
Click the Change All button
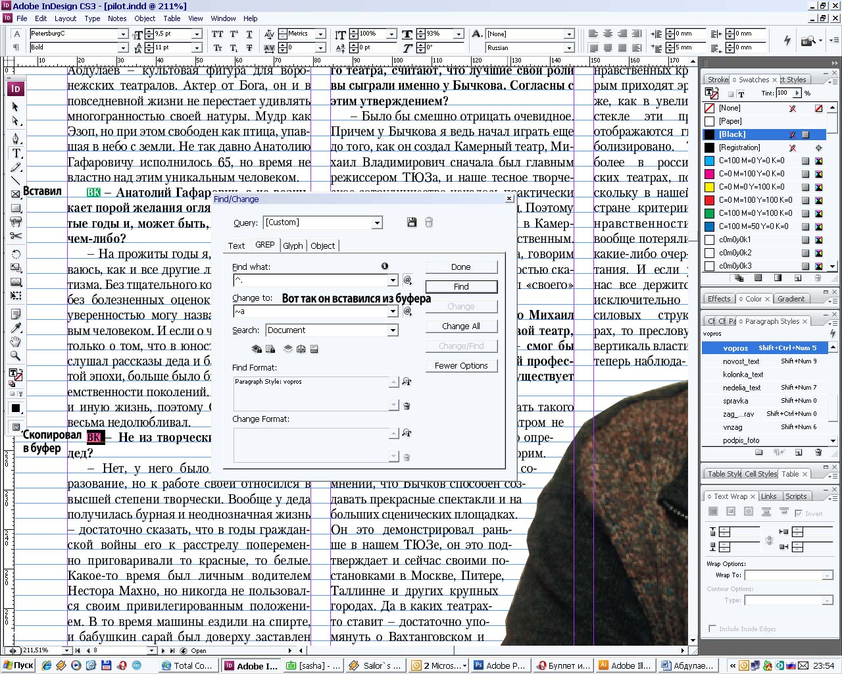click(x=461, y=326)
